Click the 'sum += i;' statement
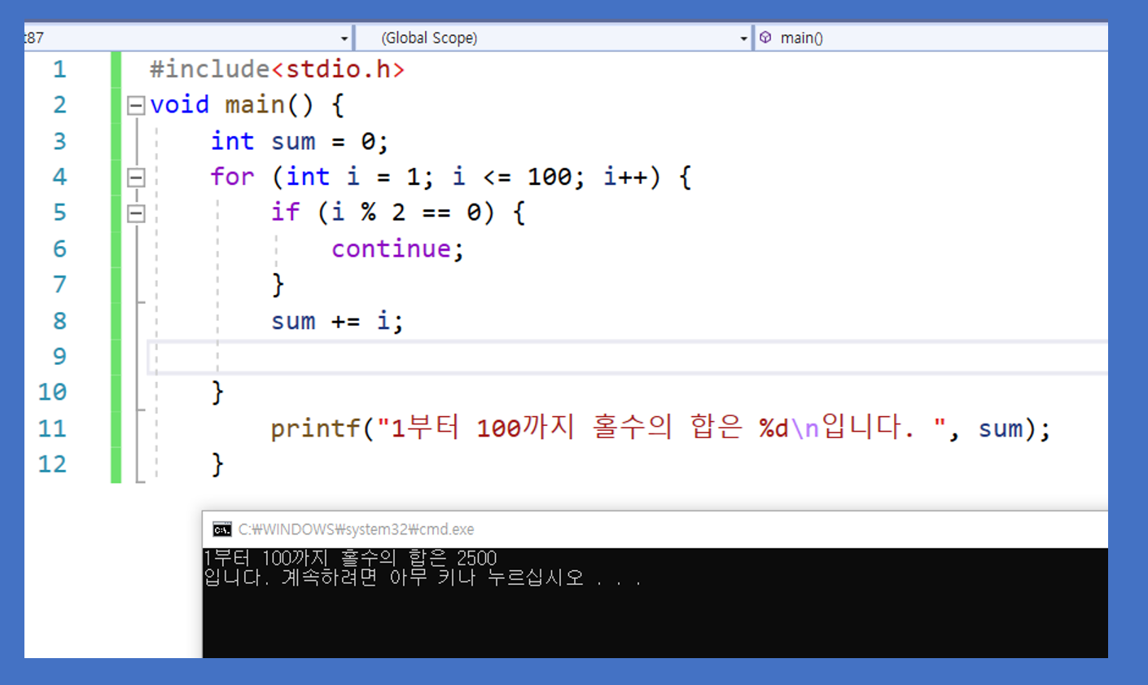The width and height of the screenshot is (1148, 685). point(336,321)
